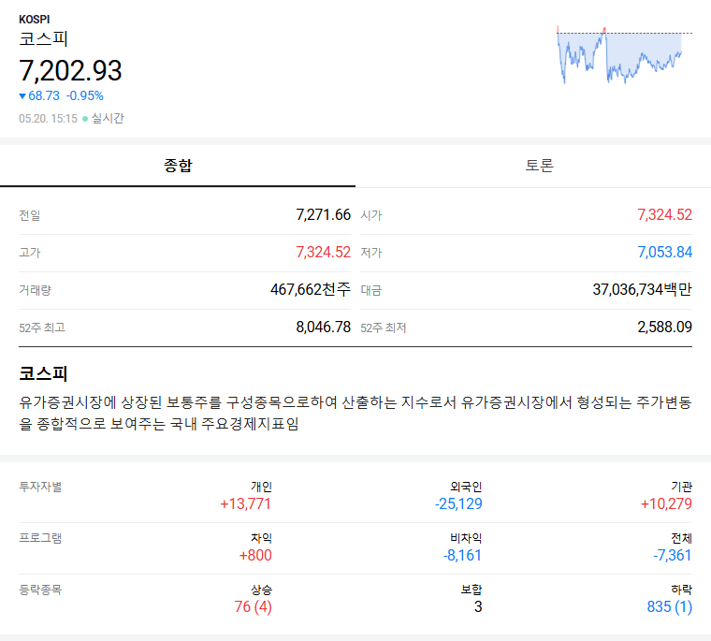
Task: Click the point change 68.73
Action: coord(44,95)
